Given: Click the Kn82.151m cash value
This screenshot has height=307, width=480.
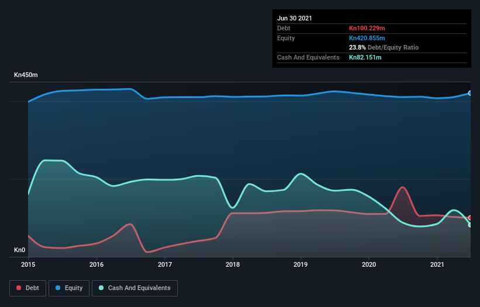Looking at the screenshot, I should pos(365,57).
